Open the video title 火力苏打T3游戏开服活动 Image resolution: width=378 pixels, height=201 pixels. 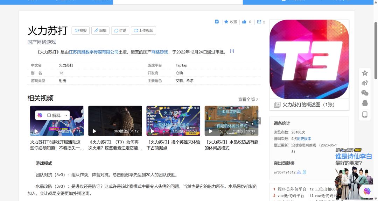click(57, 145)
